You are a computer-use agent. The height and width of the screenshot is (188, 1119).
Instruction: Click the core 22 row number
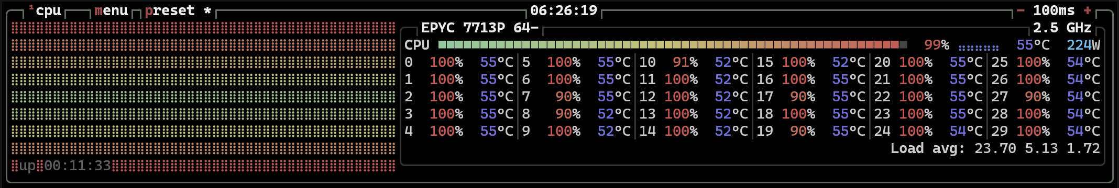(x=882, y=97)
